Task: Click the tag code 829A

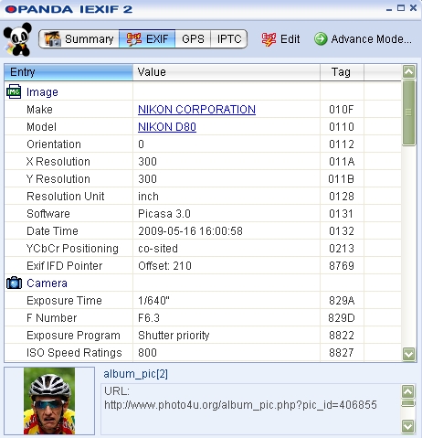Action: click(x=342, y=301)
